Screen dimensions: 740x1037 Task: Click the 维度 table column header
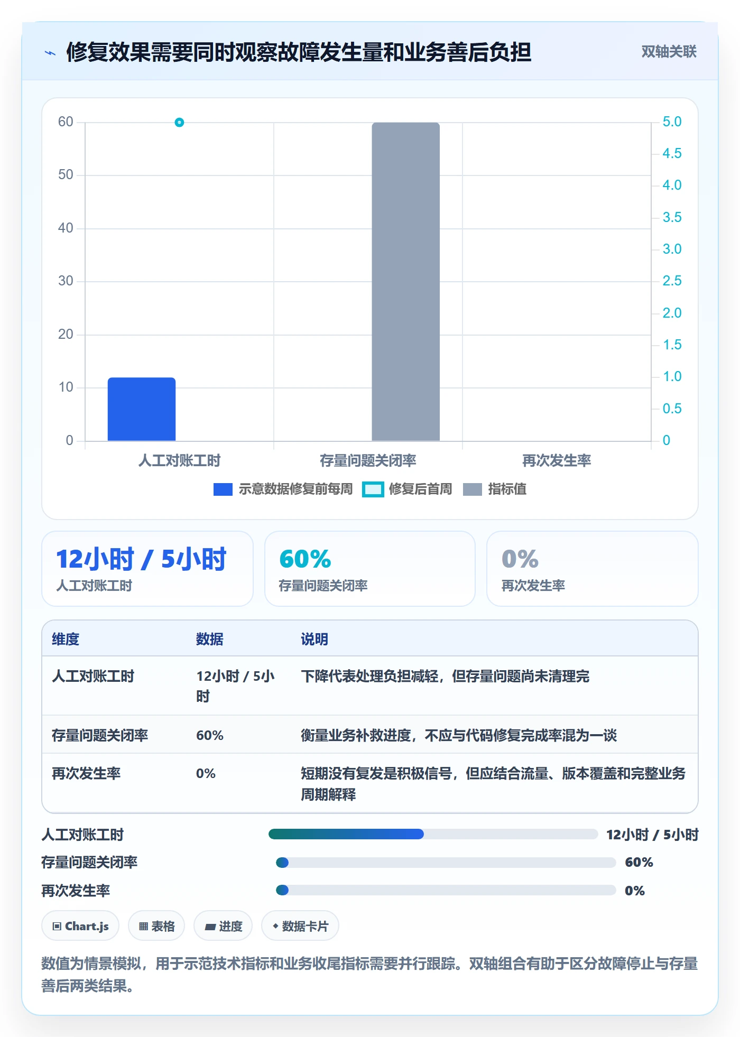(x=66, y=639)
